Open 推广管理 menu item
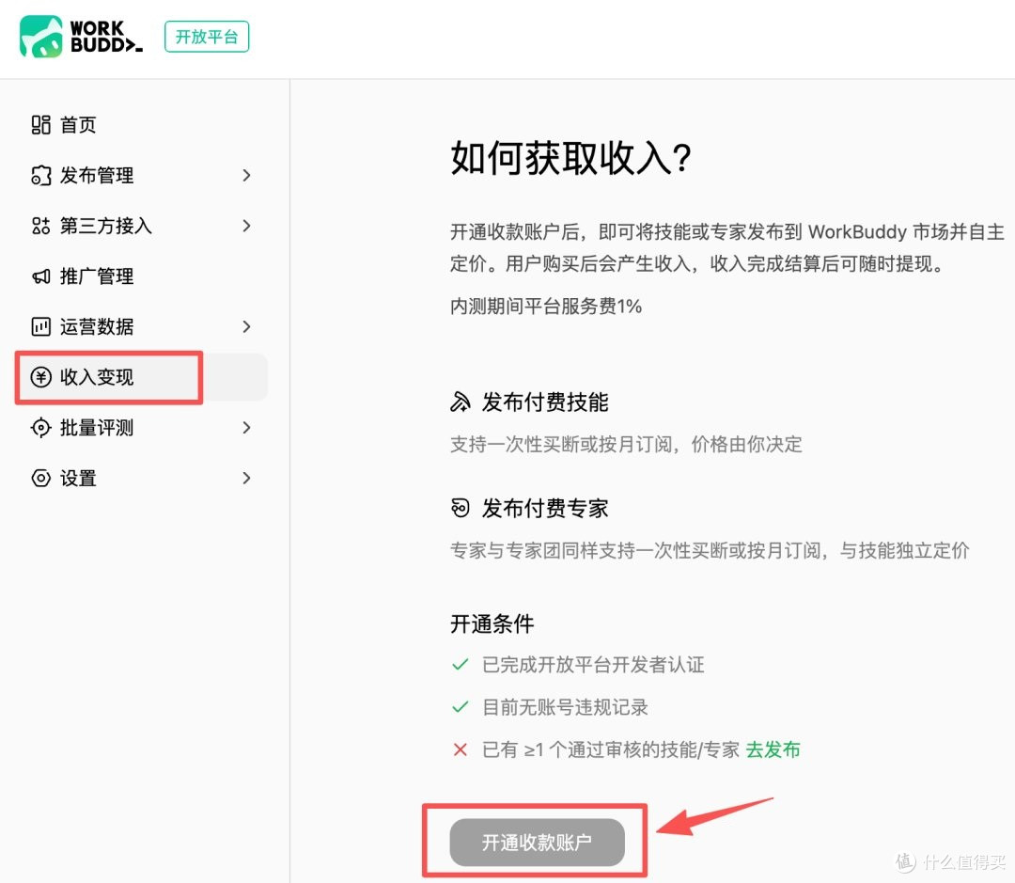1015x883 pixels. [x=97, y=276]
